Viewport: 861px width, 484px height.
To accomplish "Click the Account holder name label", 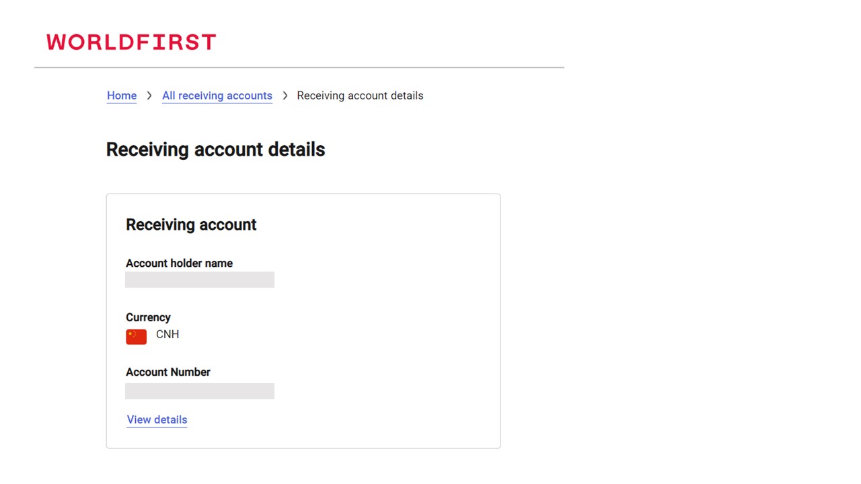I will pyautogui.click(x=179, y=263).
